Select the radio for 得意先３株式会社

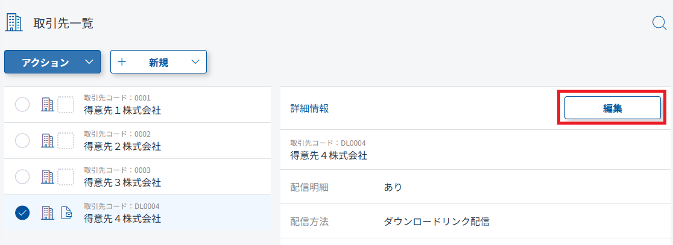pos(22,177)
